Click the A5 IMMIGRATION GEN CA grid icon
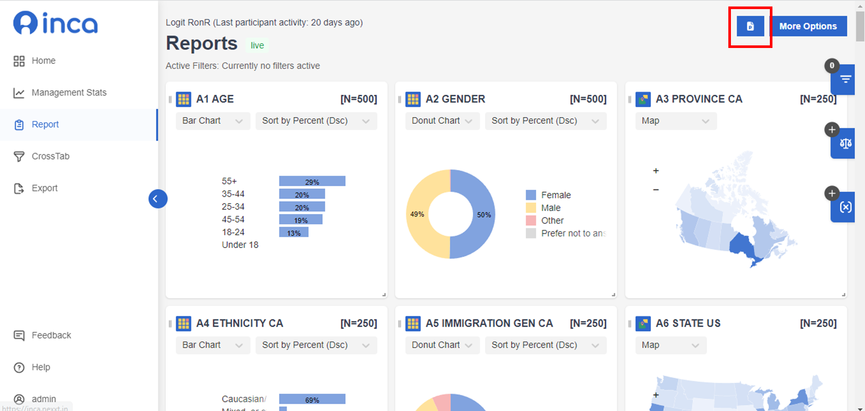This screenshot has height=411, width=865. (x=413, y=324)
